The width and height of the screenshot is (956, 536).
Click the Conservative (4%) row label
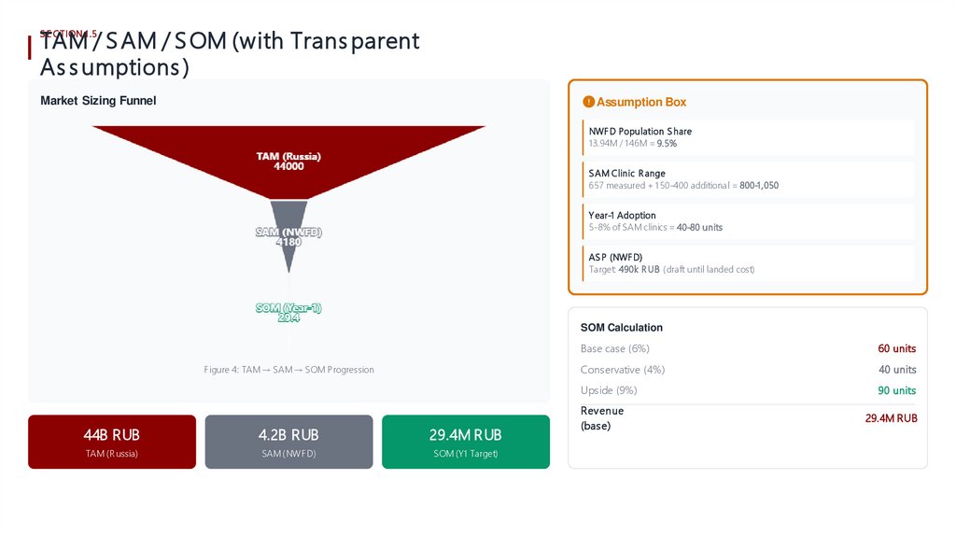[623, 370]
